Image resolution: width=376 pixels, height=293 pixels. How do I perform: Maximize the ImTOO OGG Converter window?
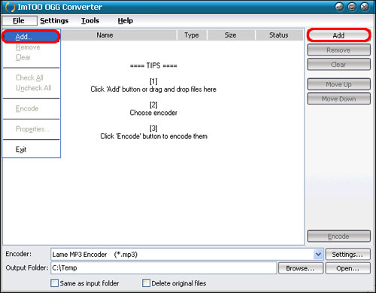[352, 7]
